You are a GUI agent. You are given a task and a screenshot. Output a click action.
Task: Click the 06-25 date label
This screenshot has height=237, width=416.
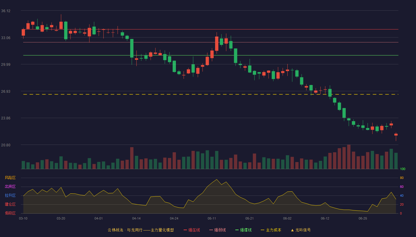(x=363, y=218)
